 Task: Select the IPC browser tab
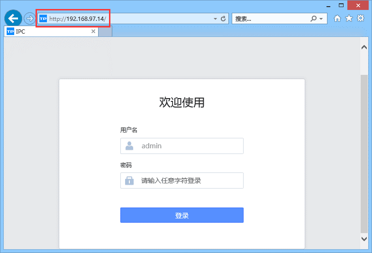pos(47,32)
